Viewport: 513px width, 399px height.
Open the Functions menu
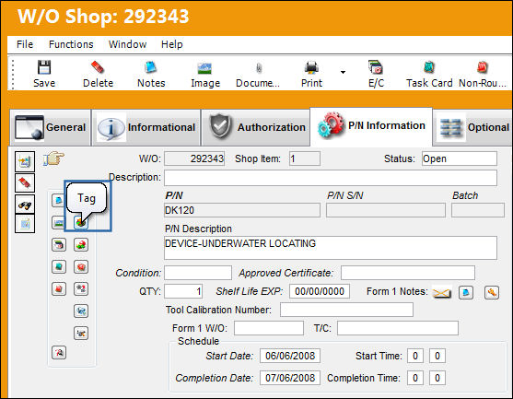click(71, 44)
